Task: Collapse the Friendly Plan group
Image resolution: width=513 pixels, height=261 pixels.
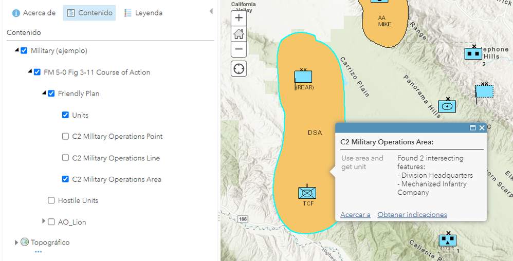Action: (x=44, y=93)
